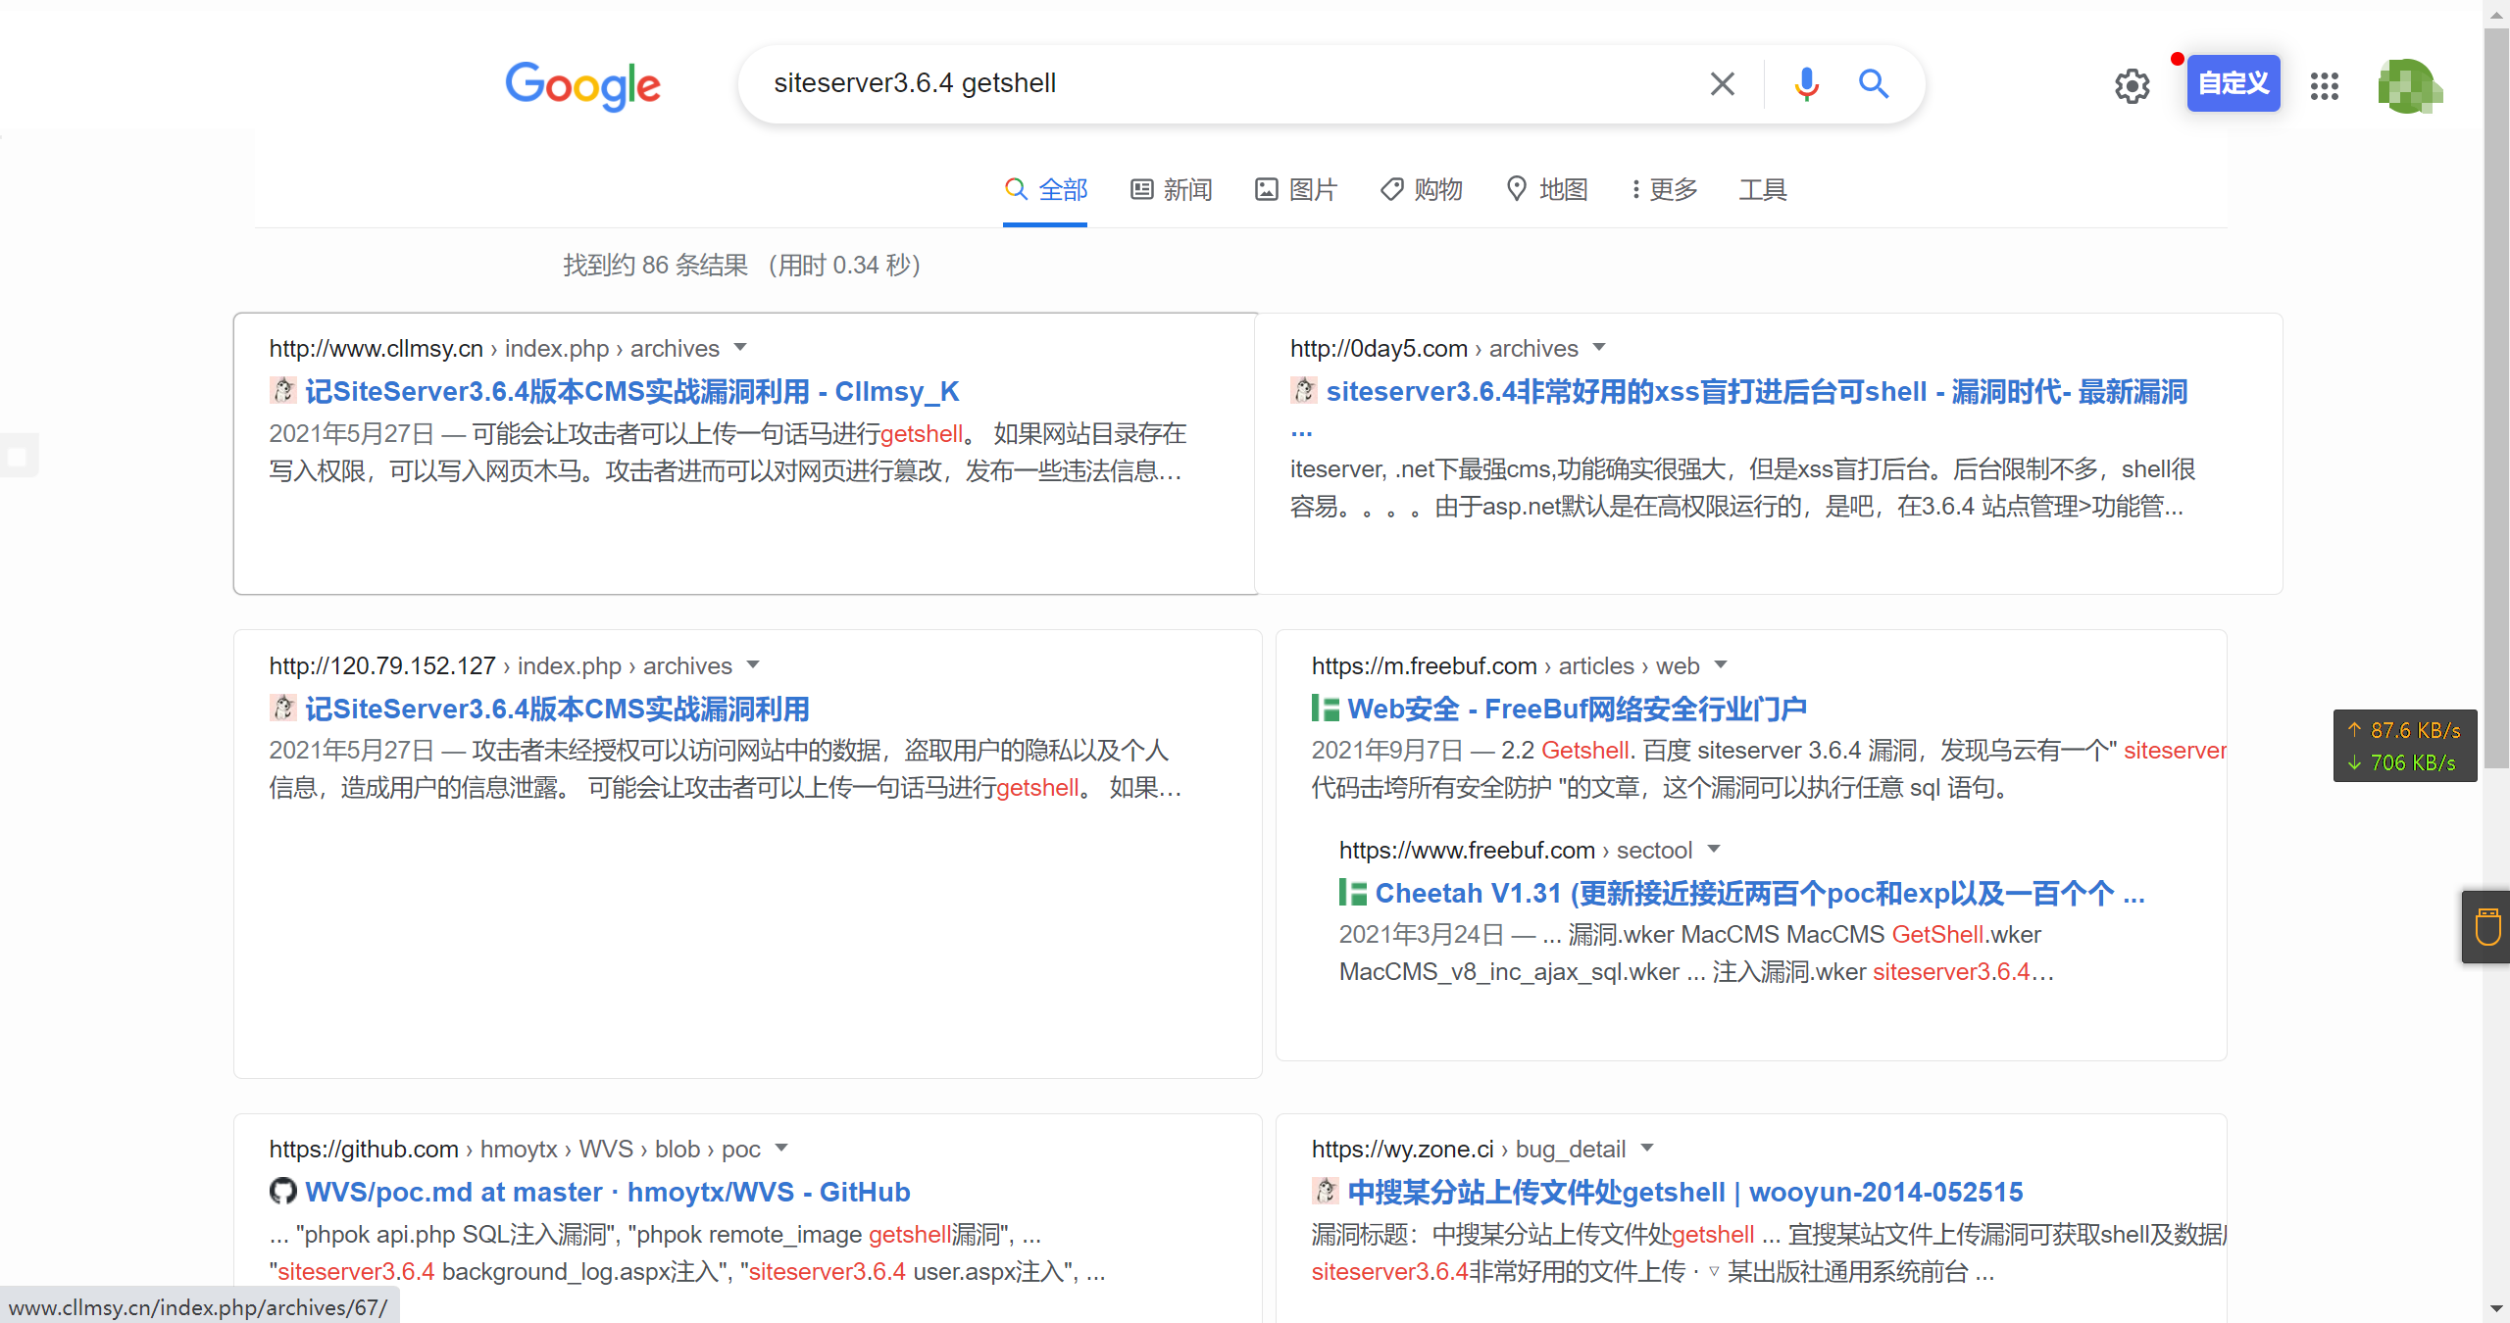Click the vertical page scrollbar thumb
2510x1323 pixels.
[x=2496, y=397]
